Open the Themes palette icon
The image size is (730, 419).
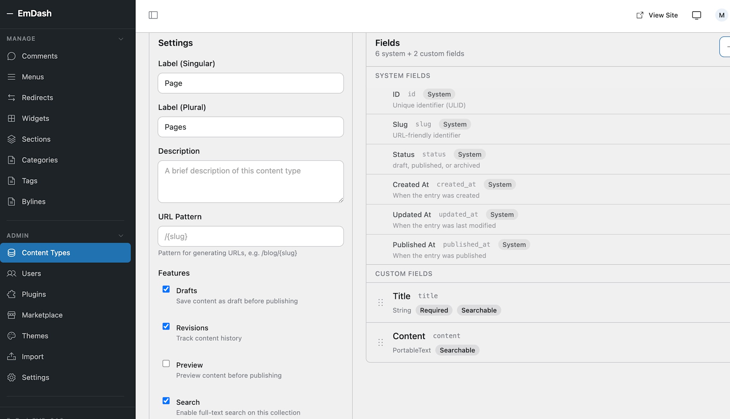pos(11,335)
